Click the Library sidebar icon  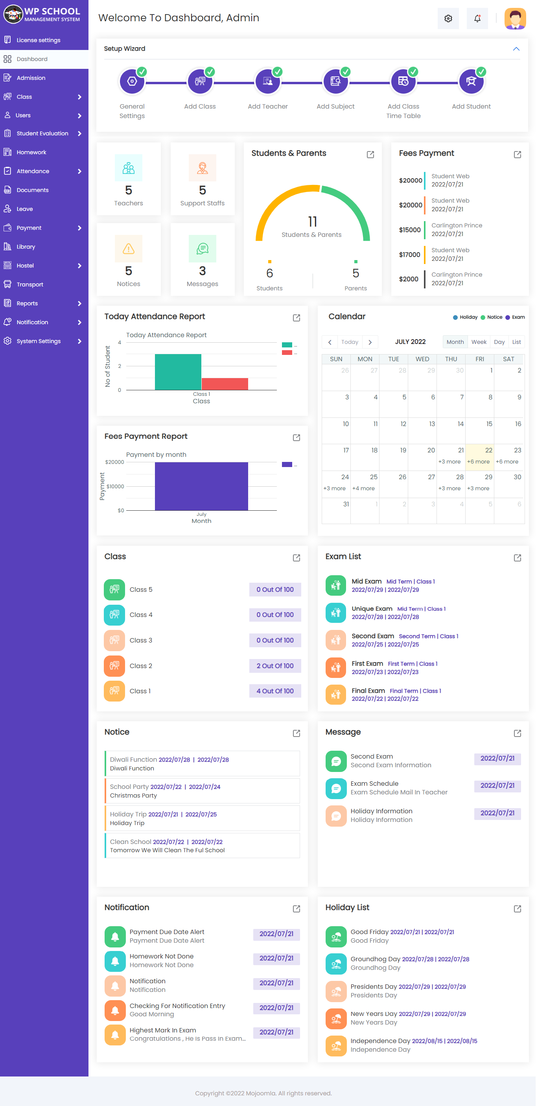point(7,246)
